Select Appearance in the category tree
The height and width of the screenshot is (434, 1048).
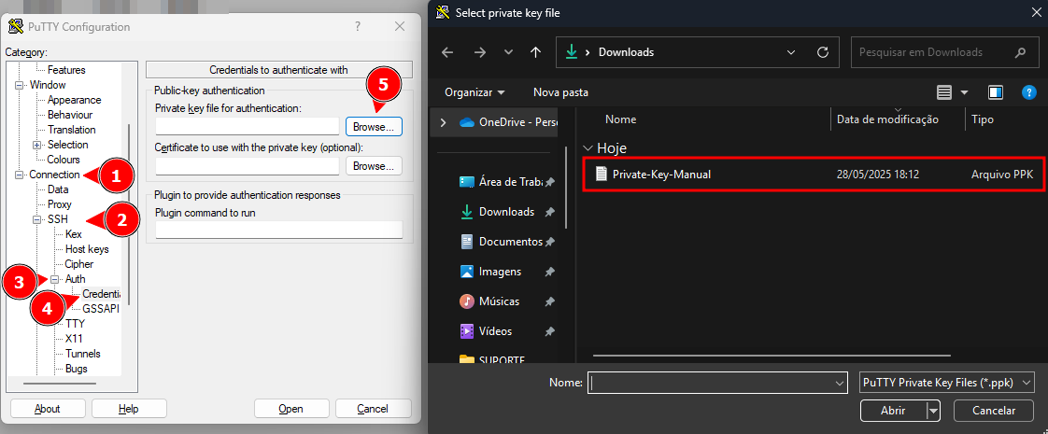[x=74, y=100]
